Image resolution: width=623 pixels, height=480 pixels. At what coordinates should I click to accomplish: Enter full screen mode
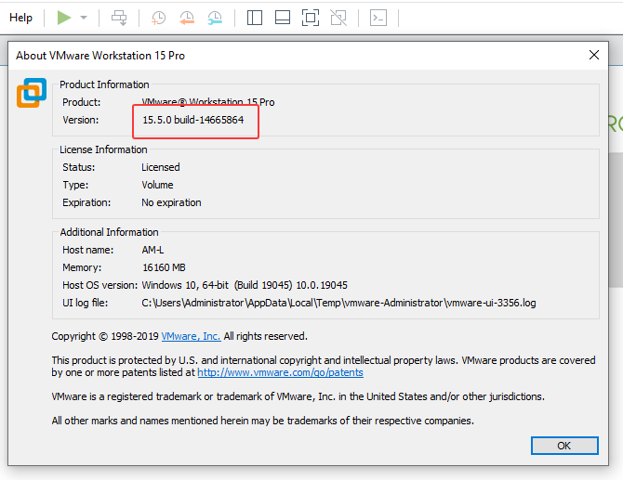coord(311,18)
